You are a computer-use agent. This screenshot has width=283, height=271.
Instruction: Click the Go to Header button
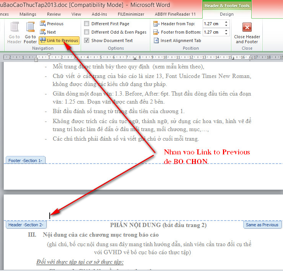click(14, 33)
